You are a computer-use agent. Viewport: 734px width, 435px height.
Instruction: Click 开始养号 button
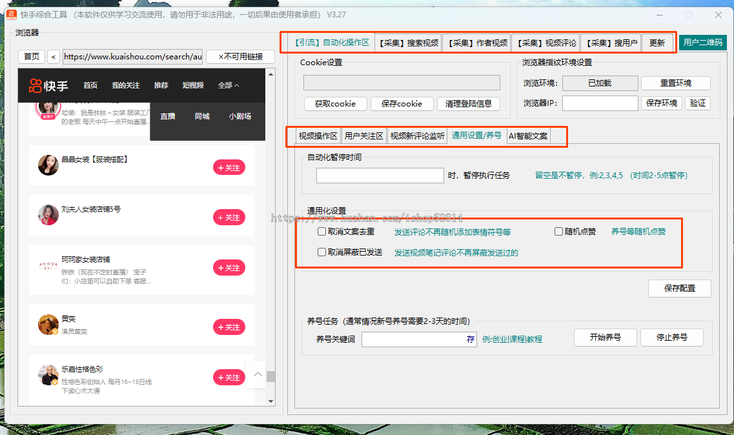[x=606, y=337]
